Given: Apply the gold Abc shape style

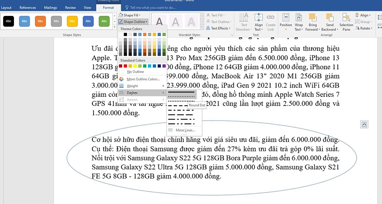Looking at the screenshot, I should [x=72, y=21].
